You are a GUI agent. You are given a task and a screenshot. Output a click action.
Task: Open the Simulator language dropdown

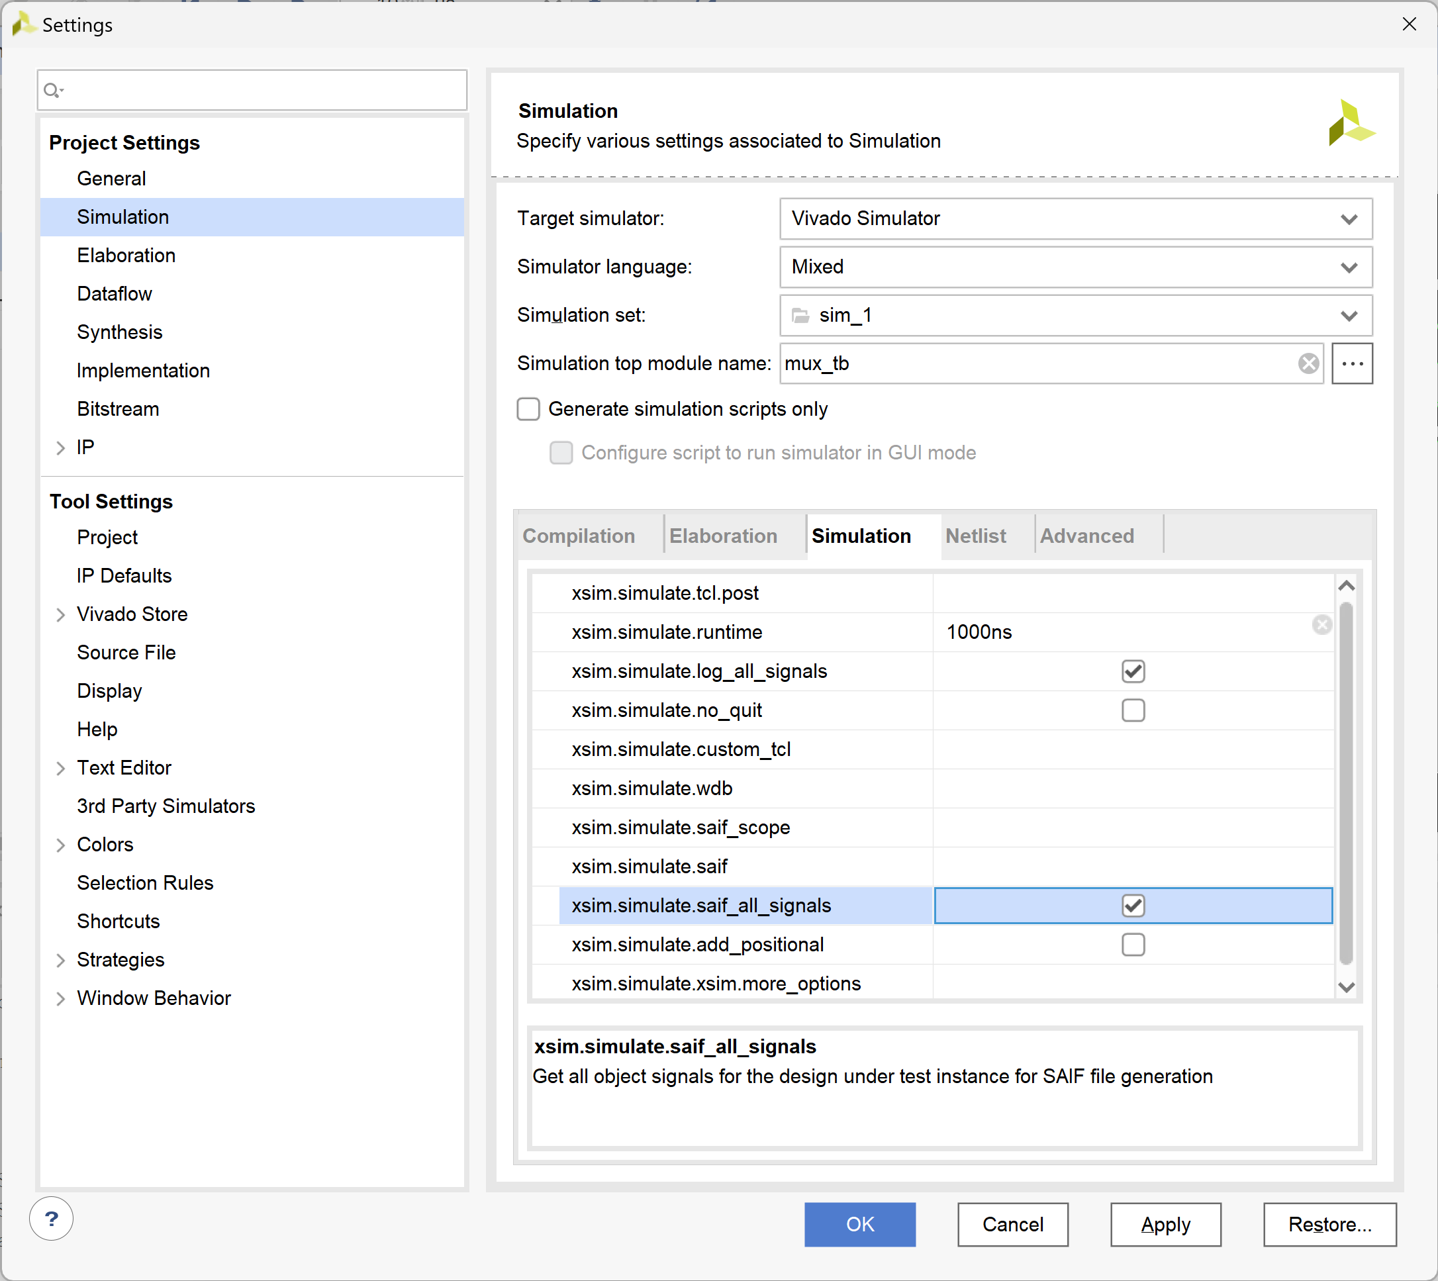(x=1077, y=267)
